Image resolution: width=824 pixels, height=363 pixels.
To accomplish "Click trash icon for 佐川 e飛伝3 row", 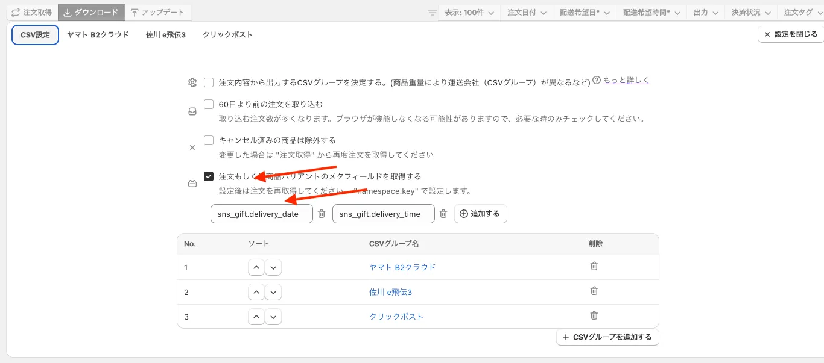I will (594, 291).
